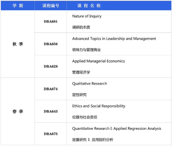Select the Applied Managerial Economics title
172x146 pixels.
click(x=98, y=61)
